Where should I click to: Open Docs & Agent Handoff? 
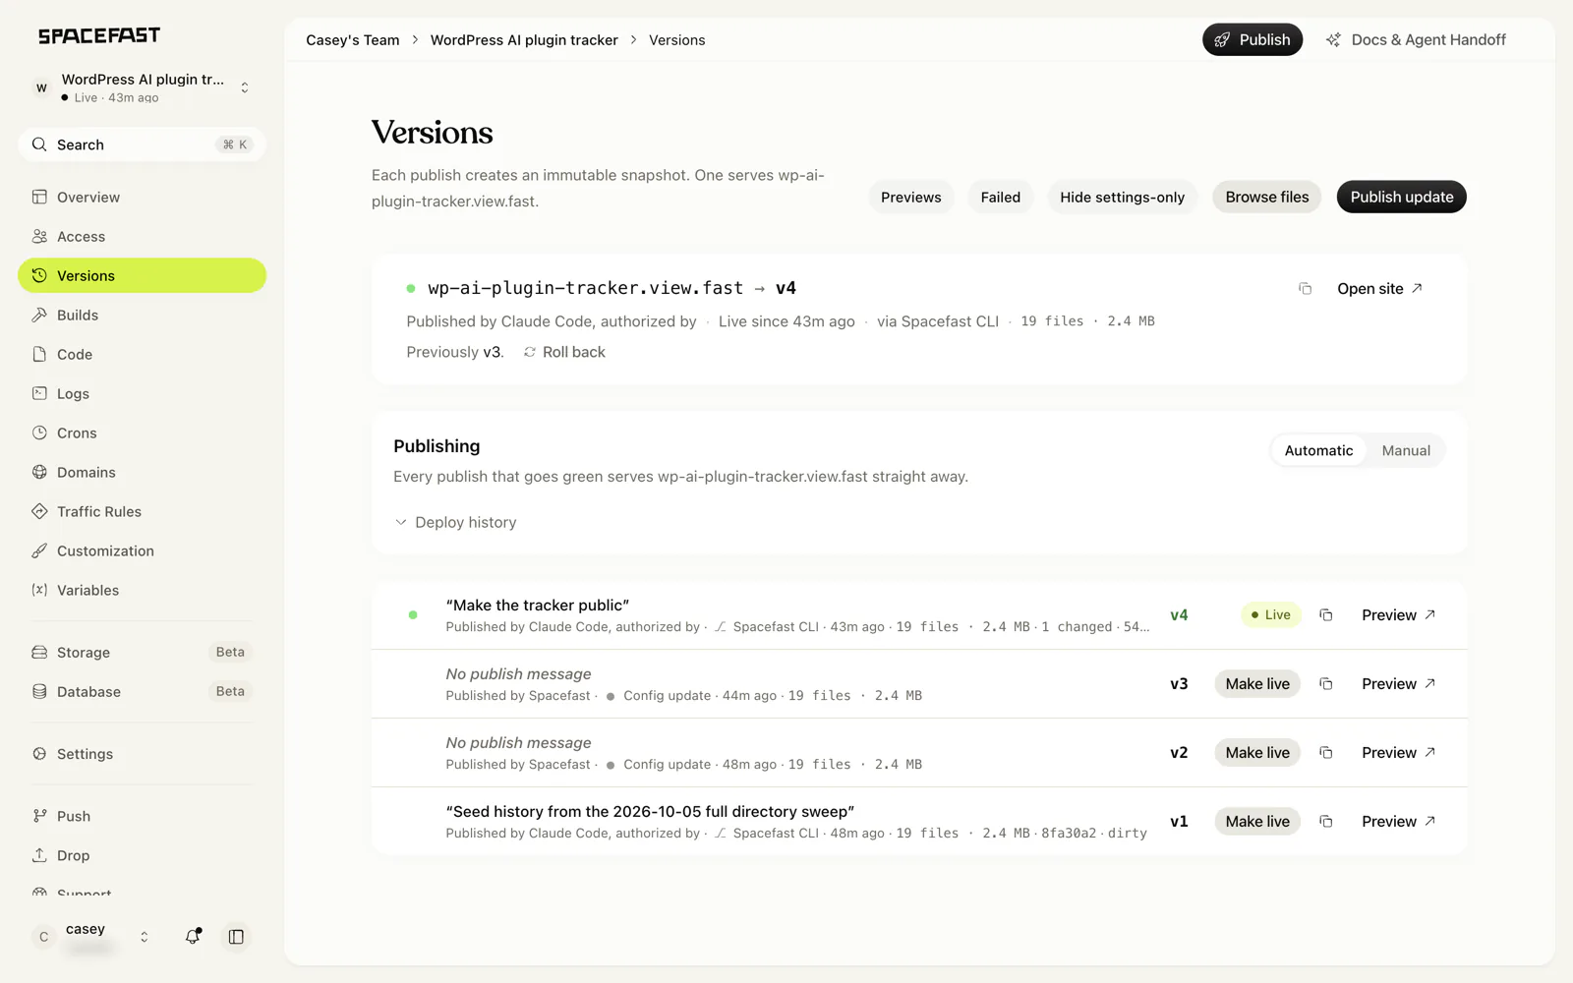[x=1416, y=39]
